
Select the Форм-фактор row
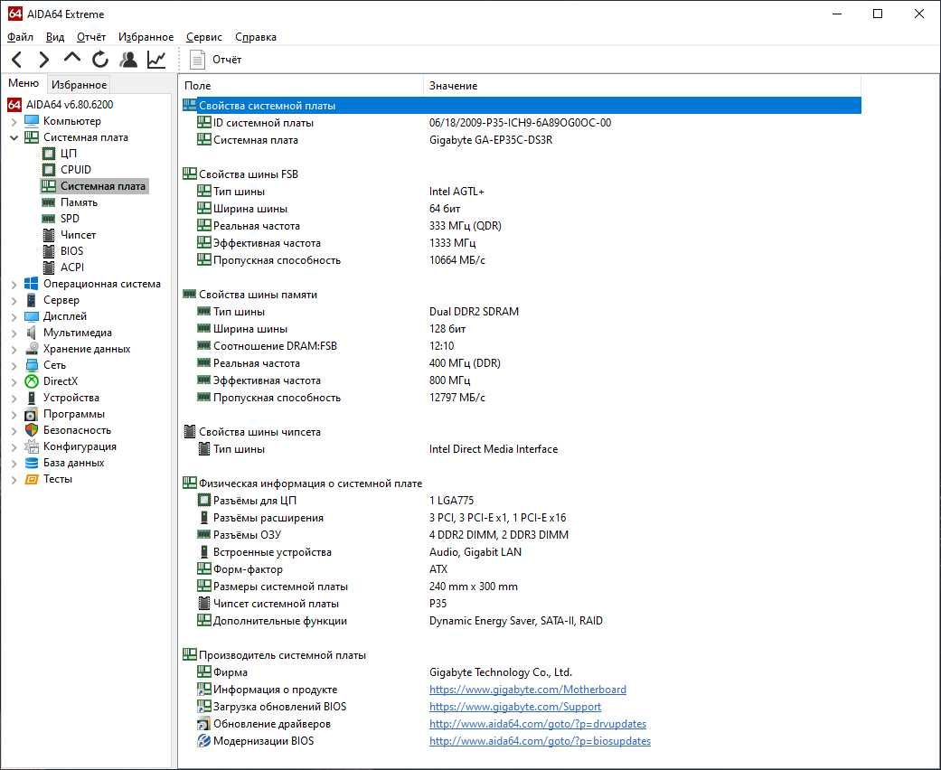pyautogui.click(x=522, y=569)
